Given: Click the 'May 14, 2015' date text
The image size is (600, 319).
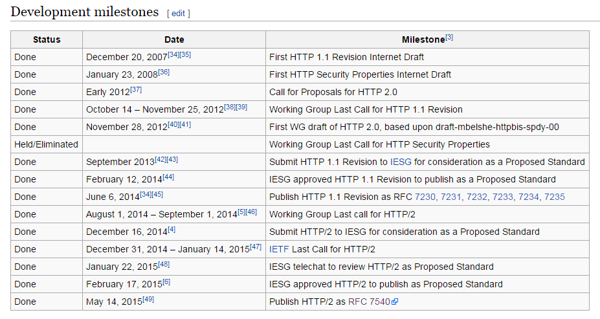Looking at the screenshot, I should tap(114, 302).
